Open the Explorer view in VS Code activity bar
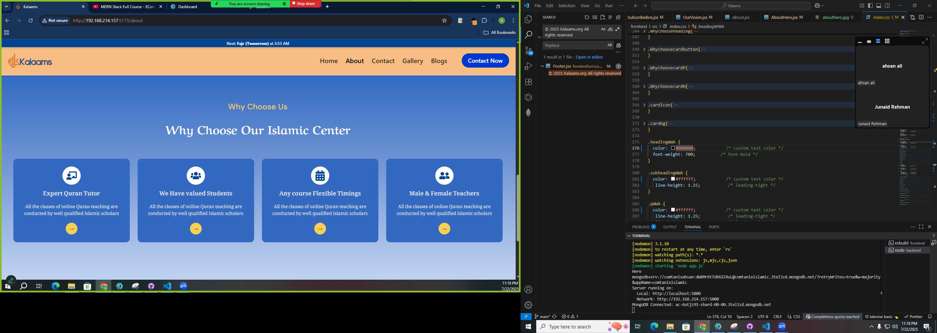The width and height of the screenshot is (937, 333). click(x=528, y=19)
